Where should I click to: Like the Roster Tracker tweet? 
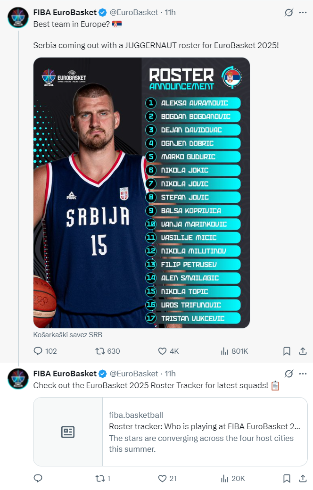tap(162, 478)
